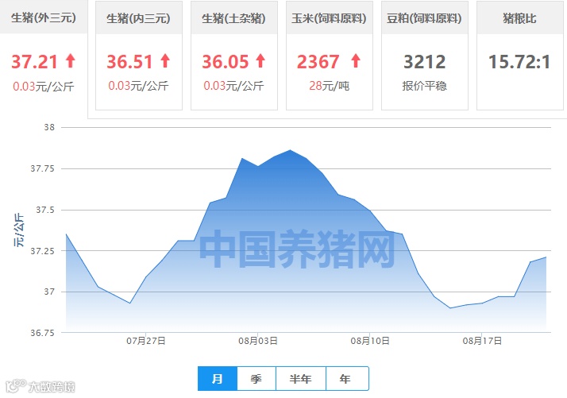Click the 37.75 y-axis label
This screenshot has height=398, width=567.
coord(42,168)
